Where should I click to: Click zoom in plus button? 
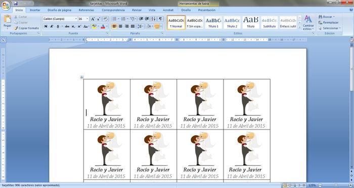[350, 185]
